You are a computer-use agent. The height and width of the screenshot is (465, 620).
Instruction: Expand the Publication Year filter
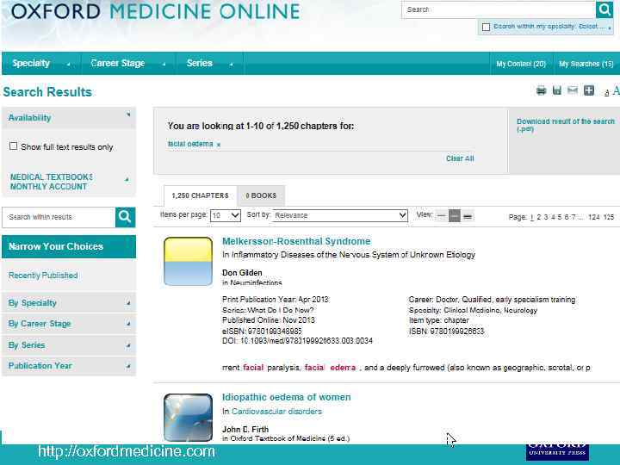[x=69, y=366]
